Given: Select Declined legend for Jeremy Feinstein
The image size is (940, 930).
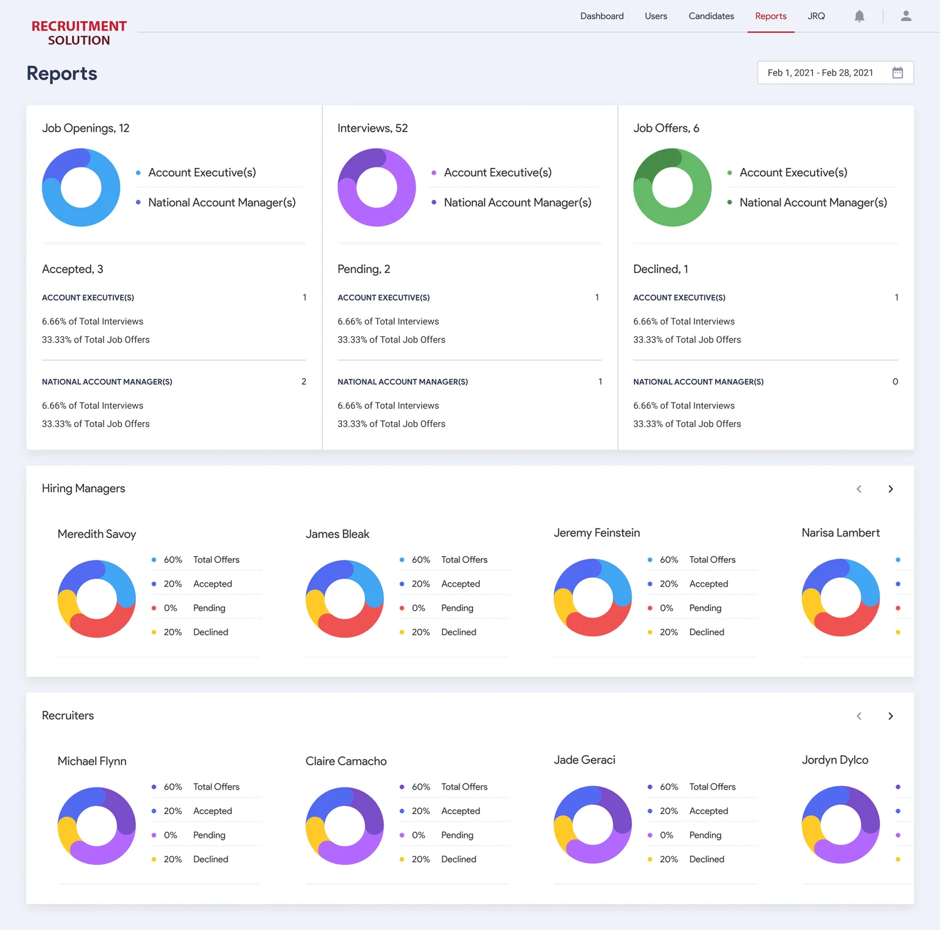Looking at the screenshot, I should pyautogui.click(x=686, y=633).
